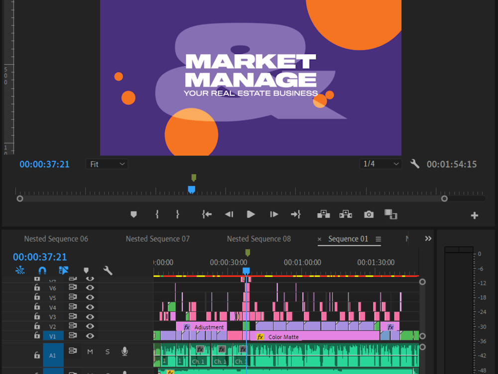Click the Lift button
The width and height of the screenshot is (498, 374).
coord(323,215)
